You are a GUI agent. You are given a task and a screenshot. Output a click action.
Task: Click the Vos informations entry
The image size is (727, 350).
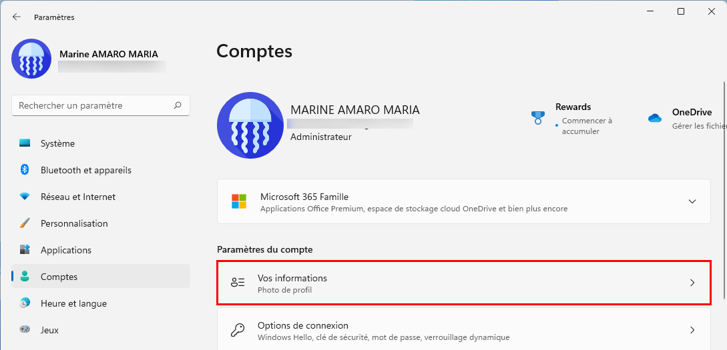point(464,283)
